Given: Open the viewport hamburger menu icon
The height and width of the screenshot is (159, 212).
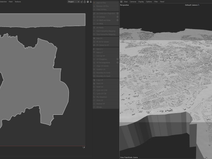Looking at the screenshot, I should pyautogui.click(x=121, y=2).
